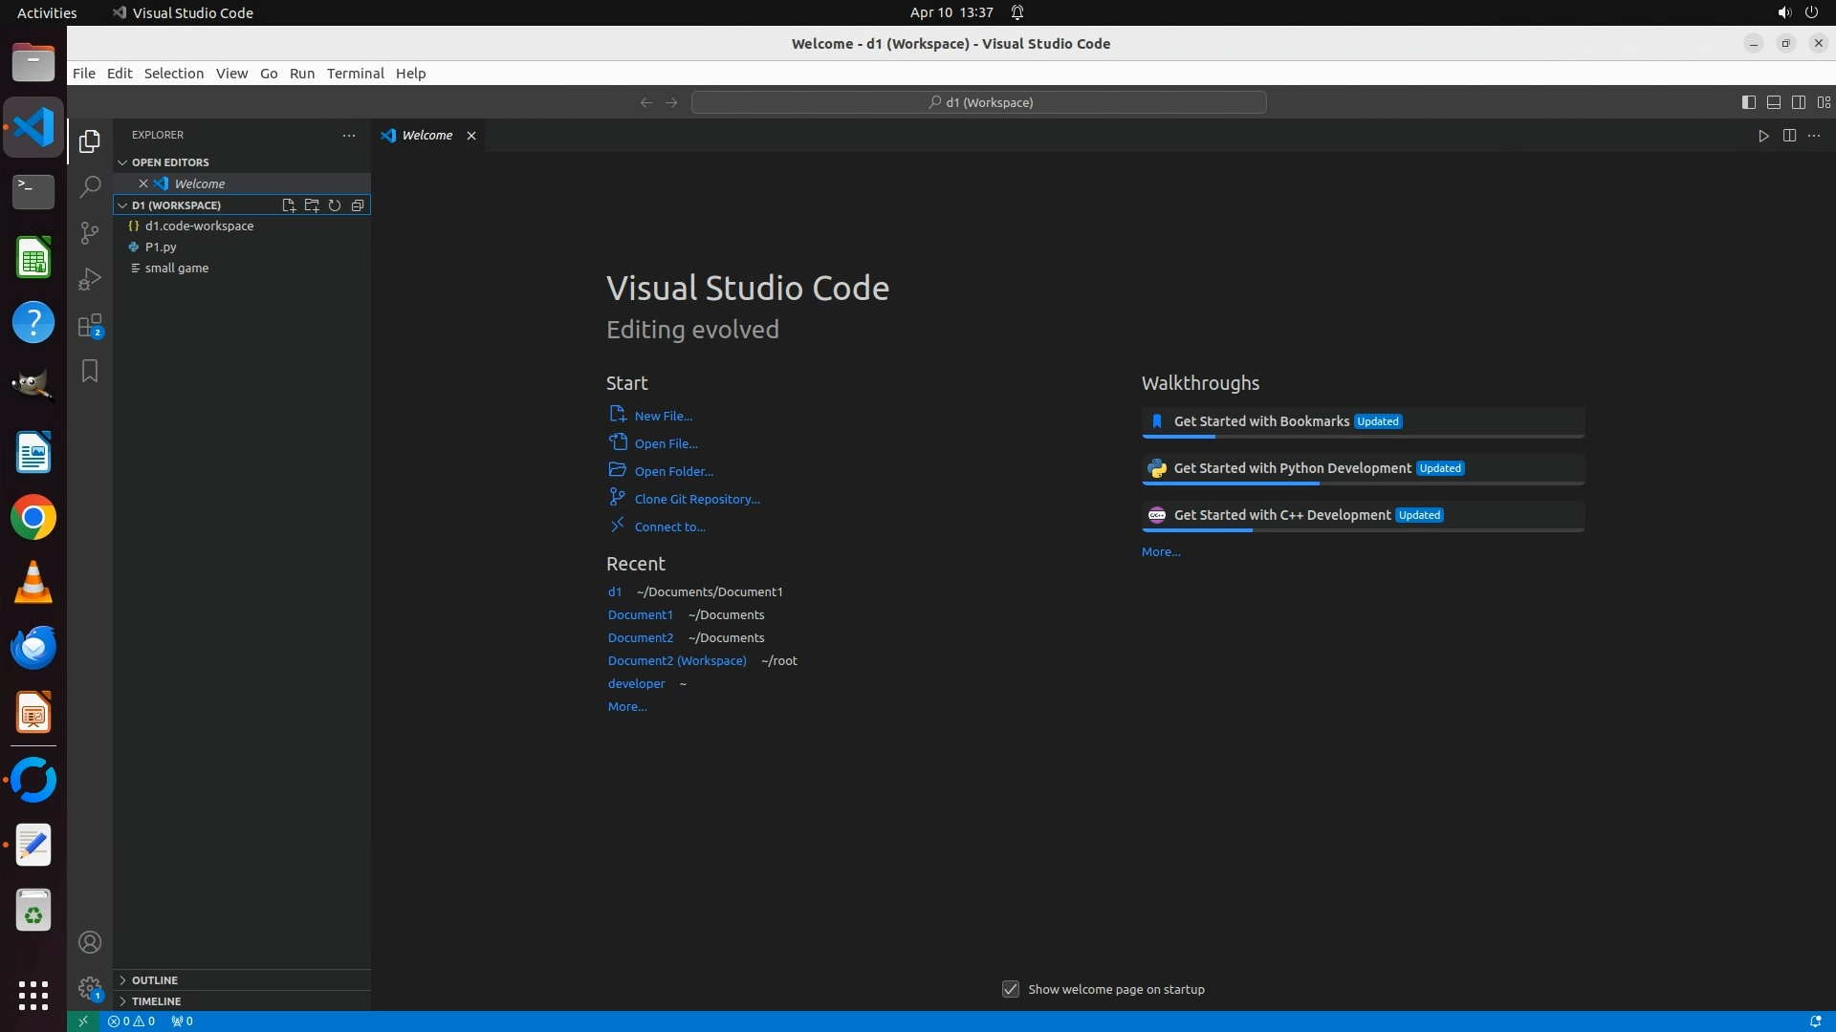
Task: Click Collapse Folders icon in explorer
Action: pyautogui.click(x=358, y=205)
